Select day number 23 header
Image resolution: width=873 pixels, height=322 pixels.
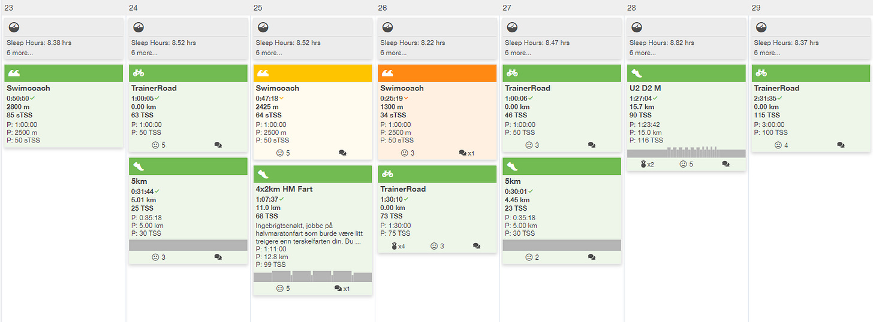click(x=8, y=7)
